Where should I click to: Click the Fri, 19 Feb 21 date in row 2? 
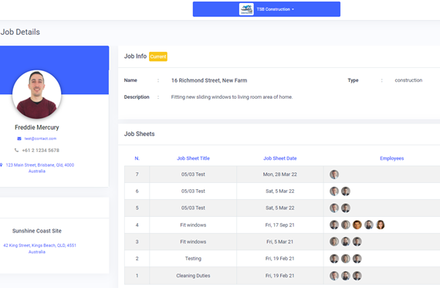(279, 259)
